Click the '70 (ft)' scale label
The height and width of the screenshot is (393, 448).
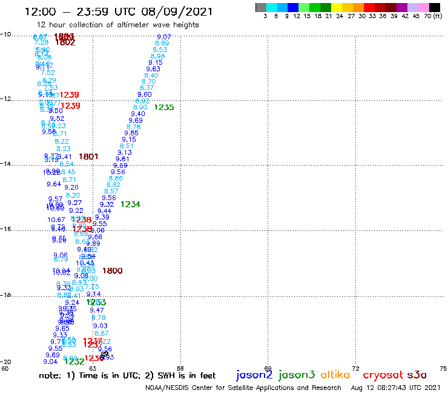tap(433, 16)
